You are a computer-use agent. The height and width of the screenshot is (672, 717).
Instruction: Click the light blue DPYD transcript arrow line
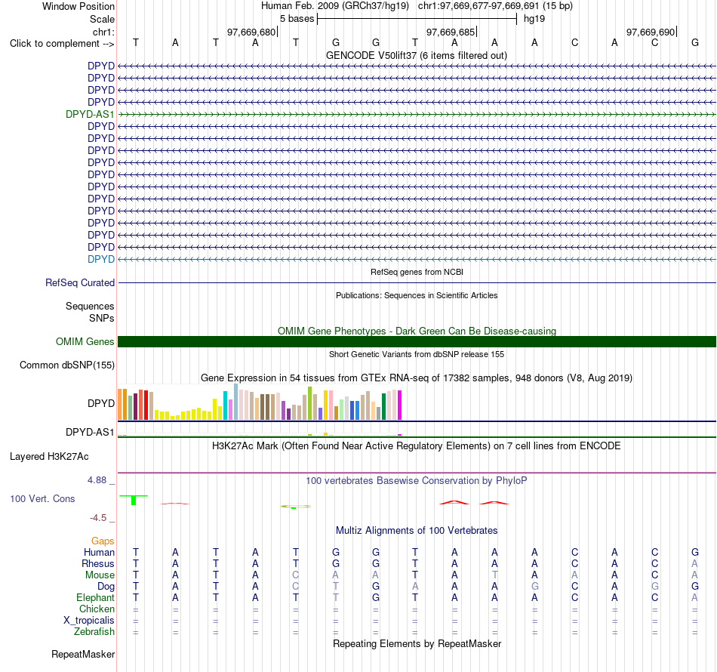click(x=417, y=260)
